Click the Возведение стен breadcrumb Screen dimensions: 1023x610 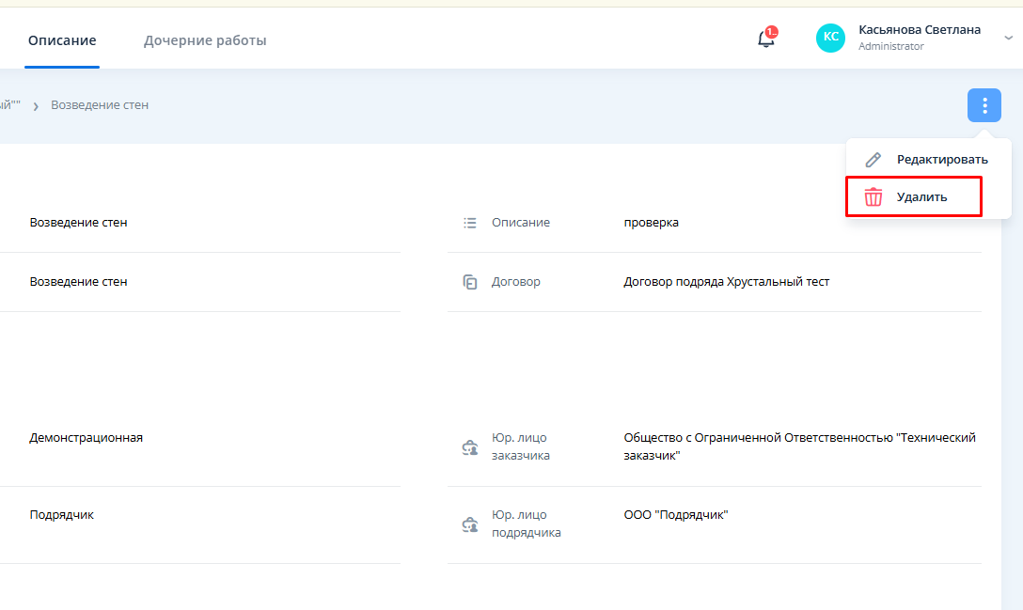pos(100,105)
